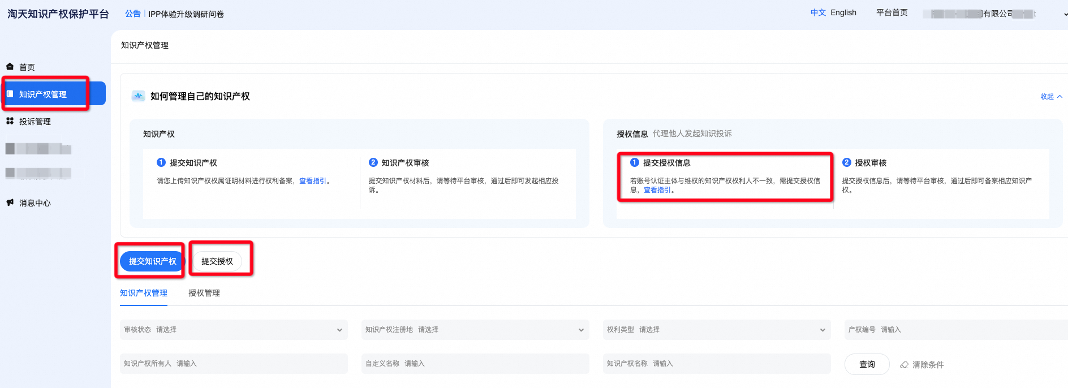This screenshot has height=388, width=1068.
Task: Open the 审核状态 dropdown
Action: coord(234,330)
